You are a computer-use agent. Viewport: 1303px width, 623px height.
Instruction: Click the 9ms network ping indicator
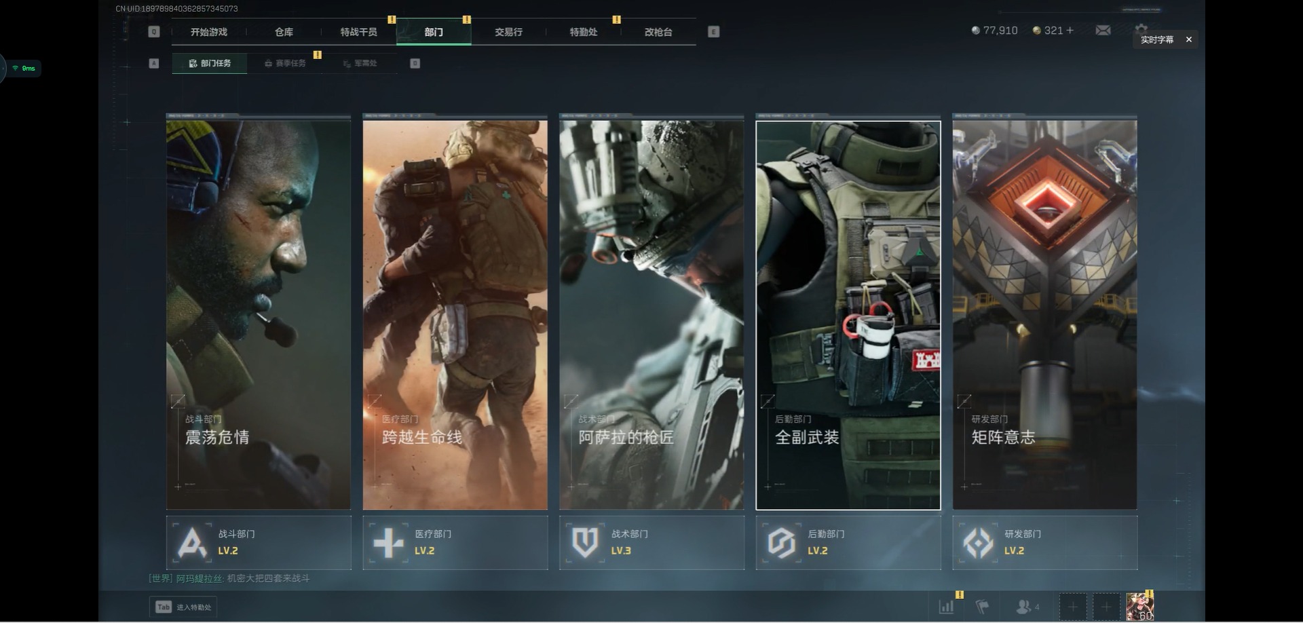click(x=24, y=68)
